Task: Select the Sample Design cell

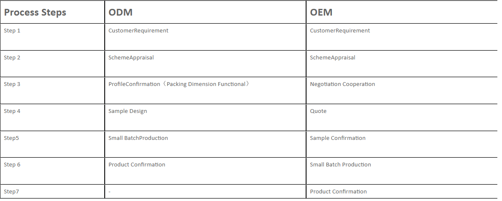Action: [128, 111]
